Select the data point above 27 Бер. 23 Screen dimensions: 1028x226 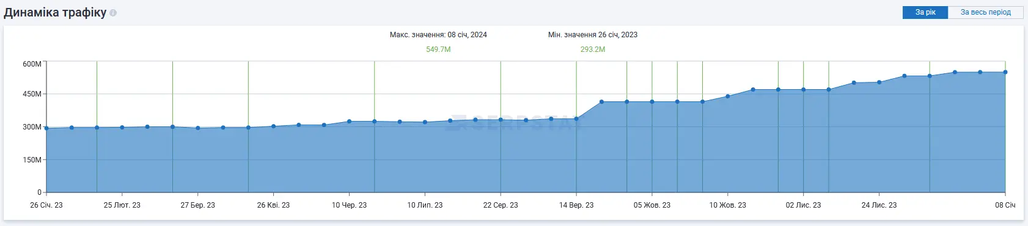(x=198, y=128)
